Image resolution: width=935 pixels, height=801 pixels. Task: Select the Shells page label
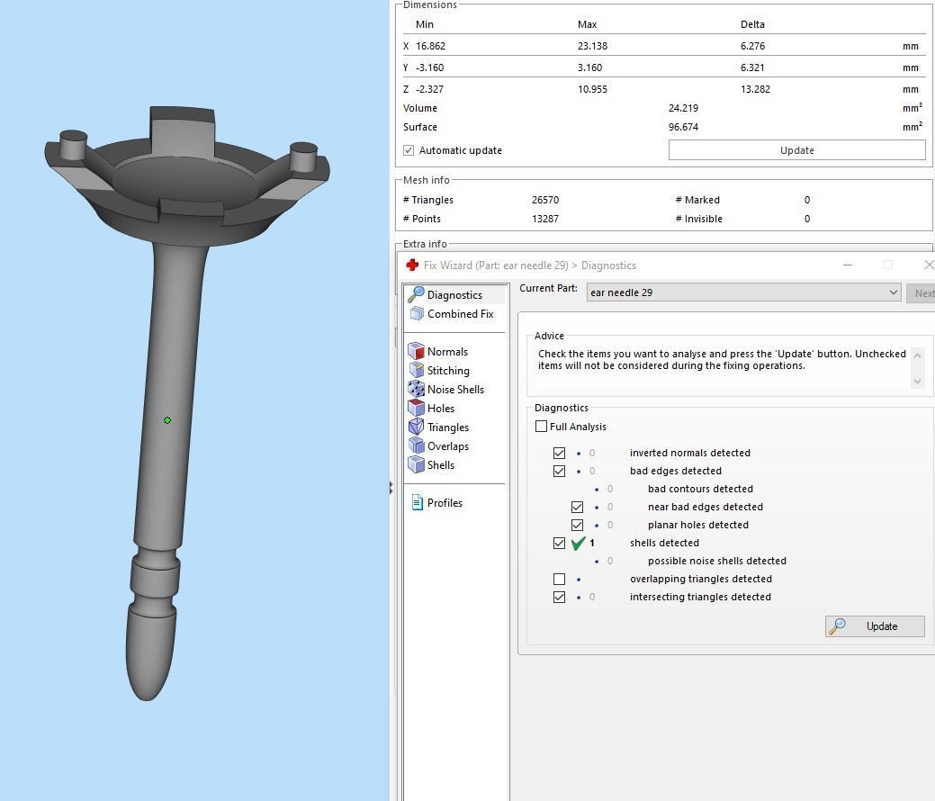pos(441,465)
